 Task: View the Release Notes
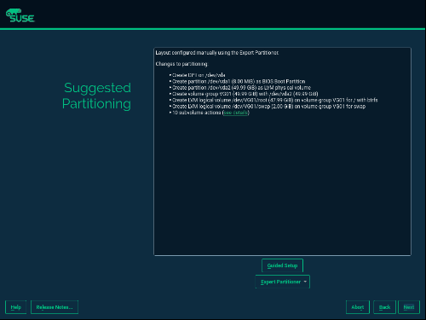[55, 307]
